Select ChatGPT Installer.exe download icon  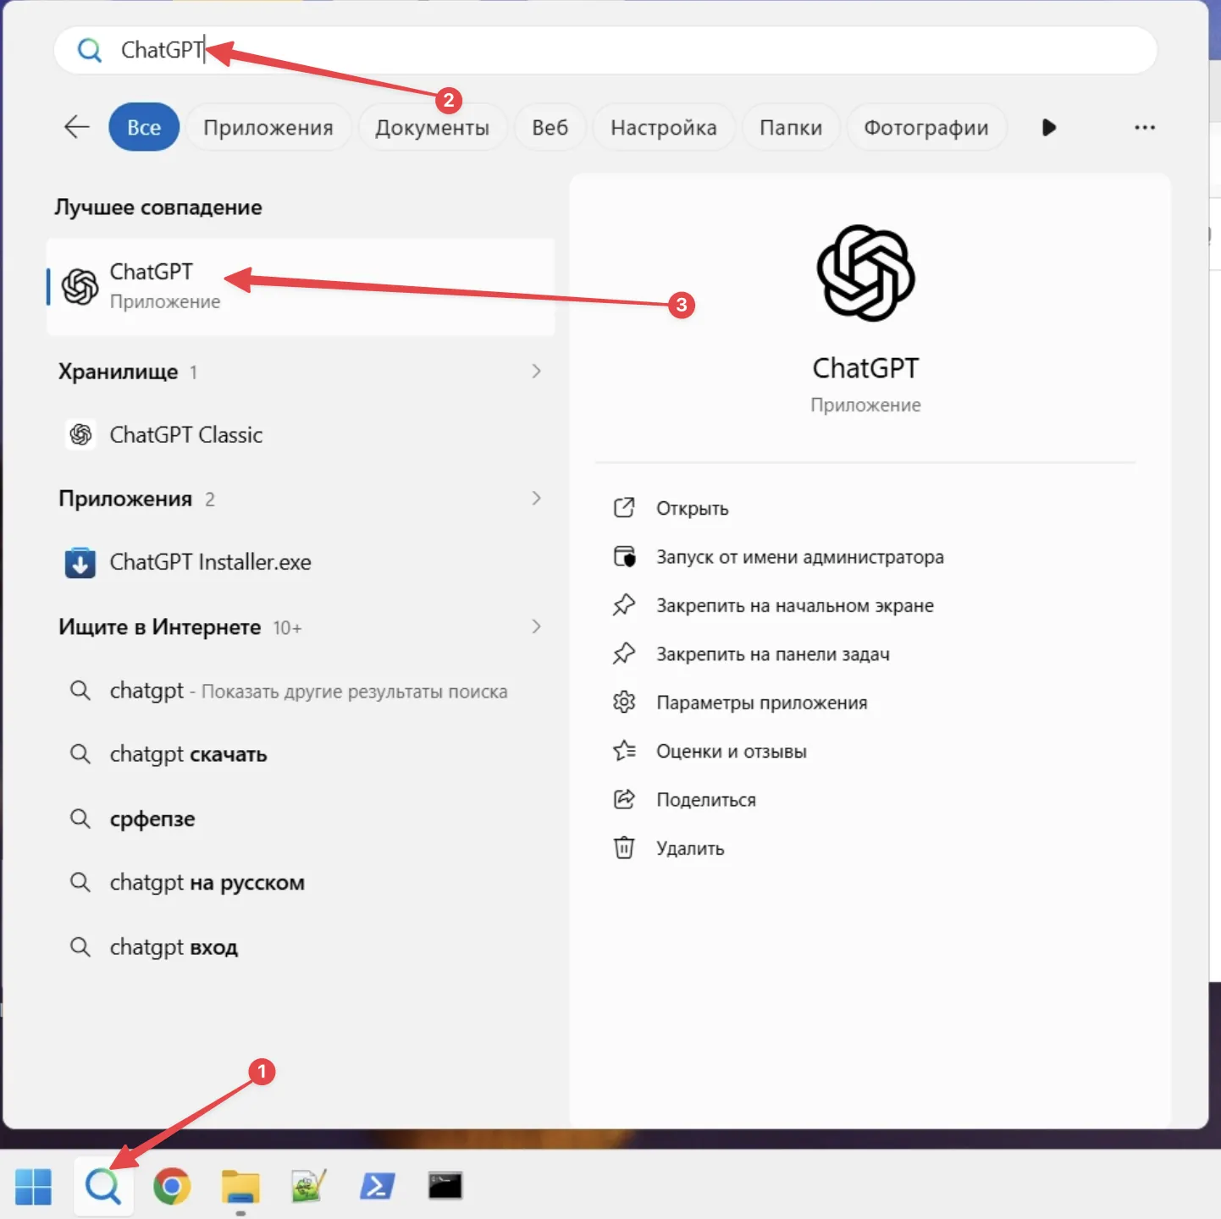tap(80, 562)
